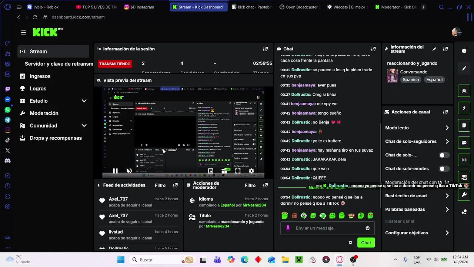Open Moderación del chat con IA link
Screen dimensions: 474x267
(417, 182)
